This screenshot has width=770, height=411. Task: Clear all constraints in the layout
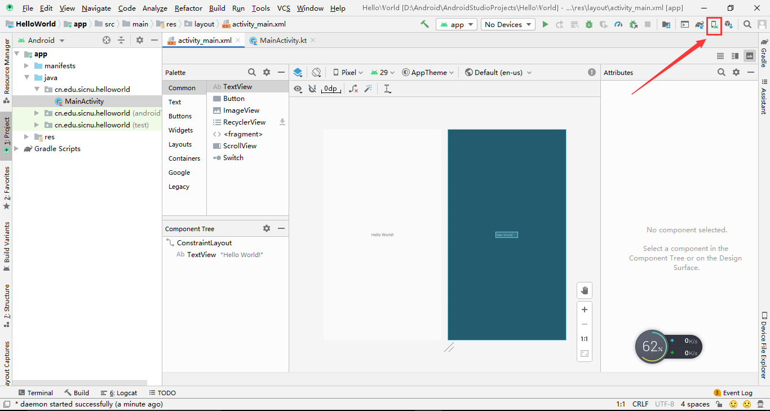click(x=353, y=89)
